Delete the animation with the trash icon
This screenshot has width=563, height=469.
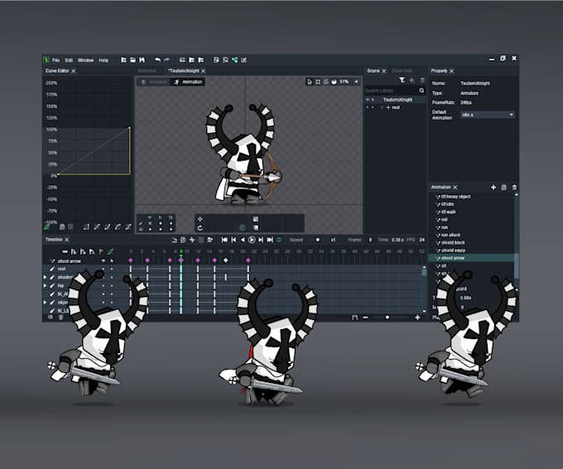pos(514,187)
